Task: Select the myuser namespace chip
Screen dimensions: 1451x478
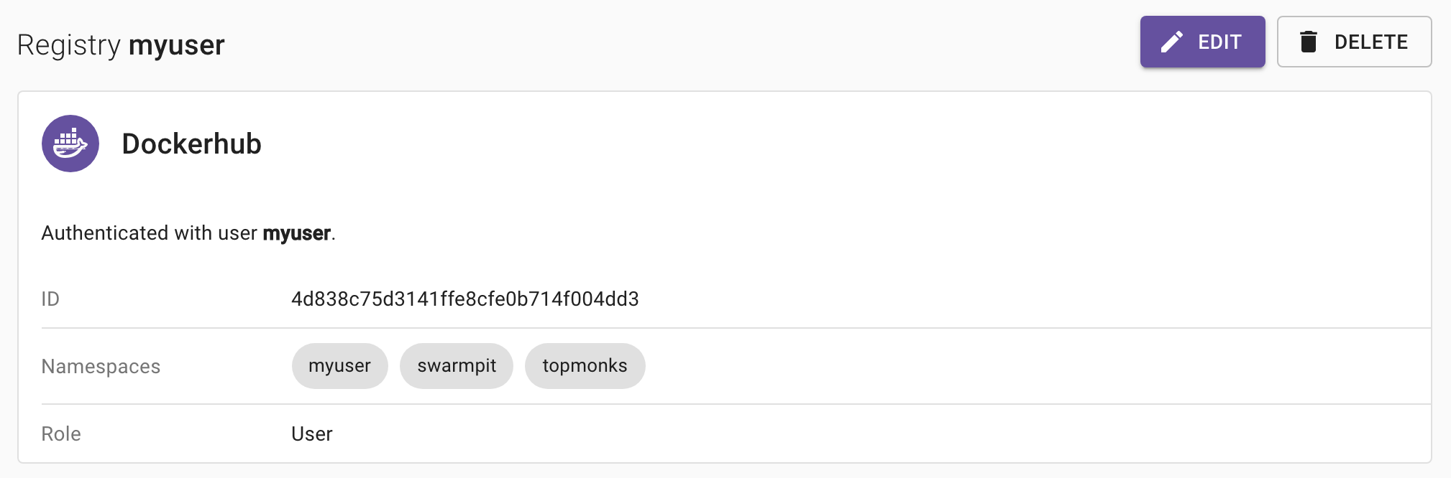Action: (339, 365)
